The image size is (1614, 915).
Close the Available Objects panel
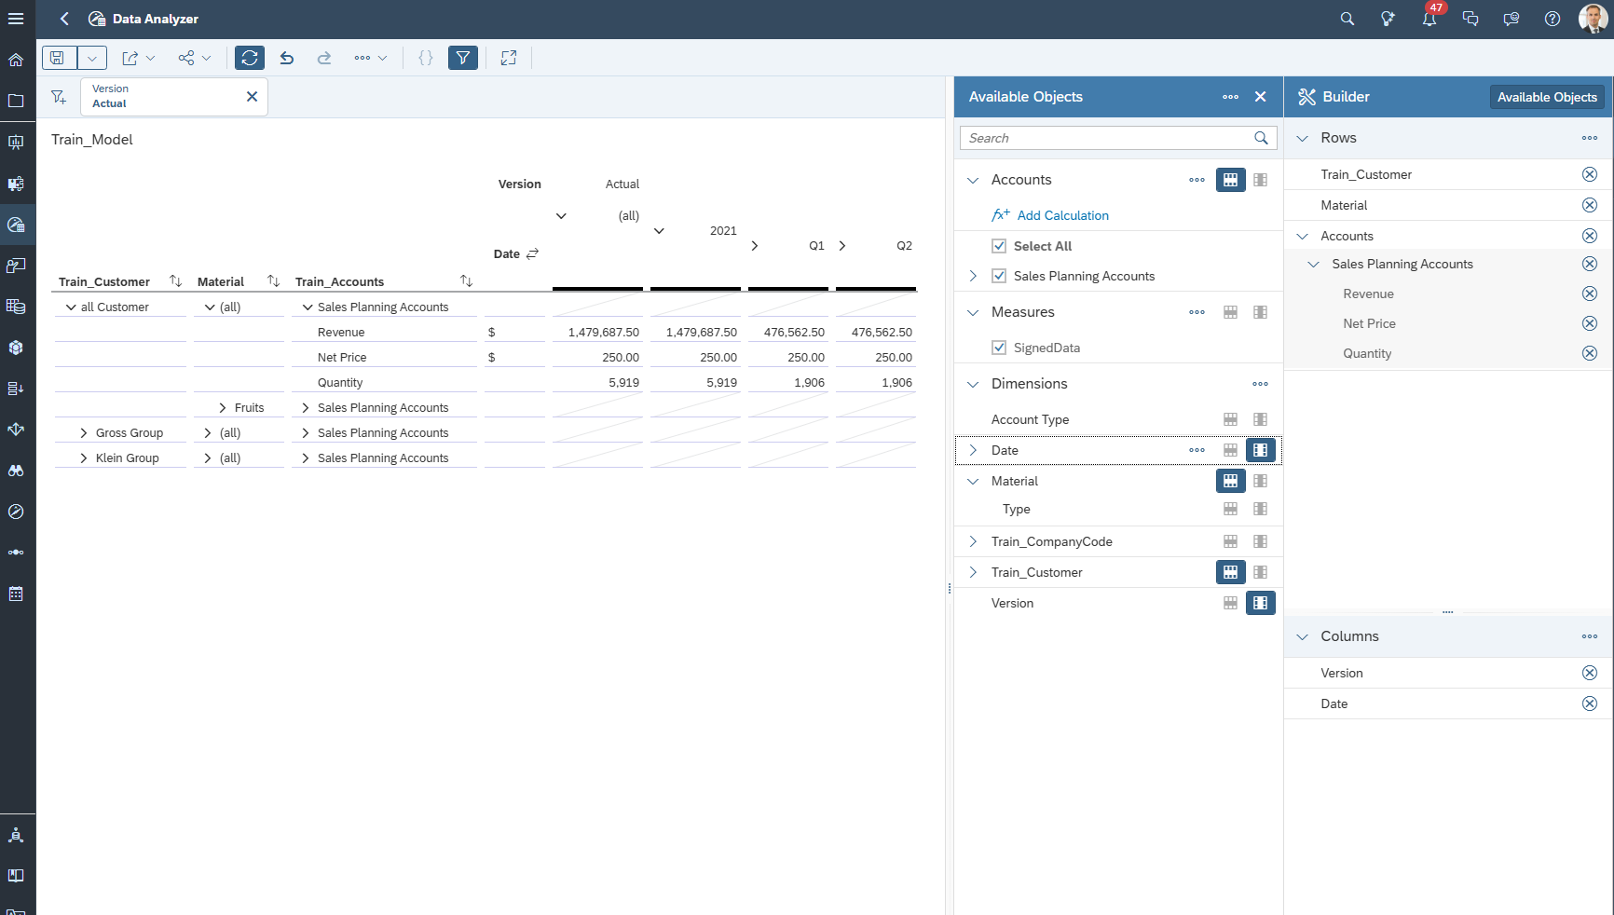(x=1261, y=97)
